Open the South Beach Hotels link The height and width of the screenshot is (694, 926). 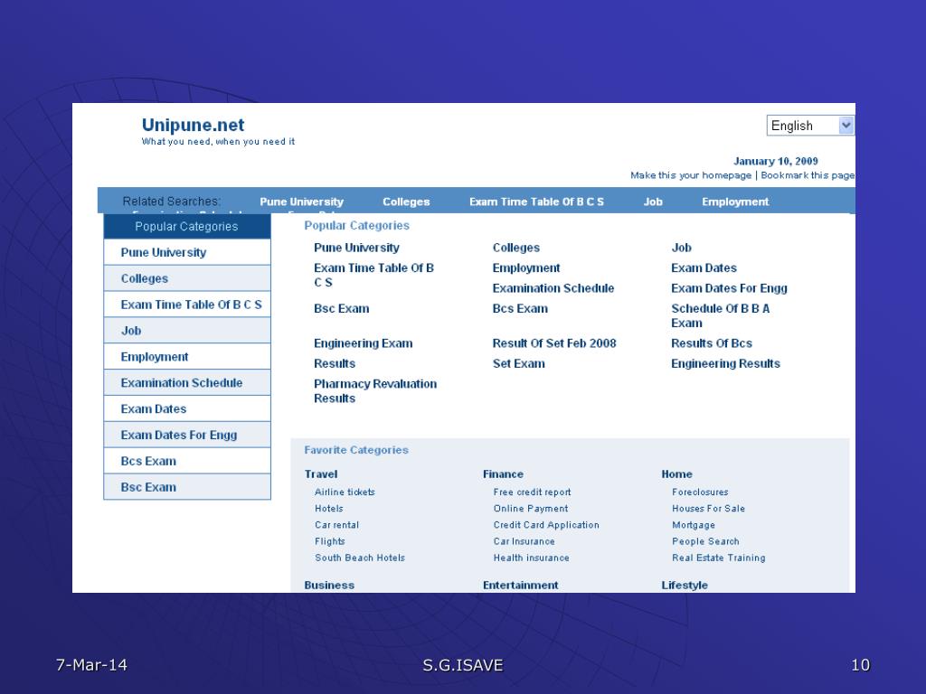(360, 558)
